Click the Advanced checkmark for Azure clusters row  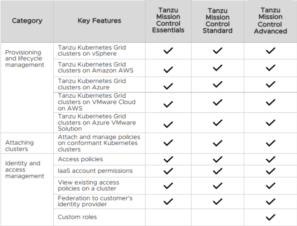(x=270, y=85)
